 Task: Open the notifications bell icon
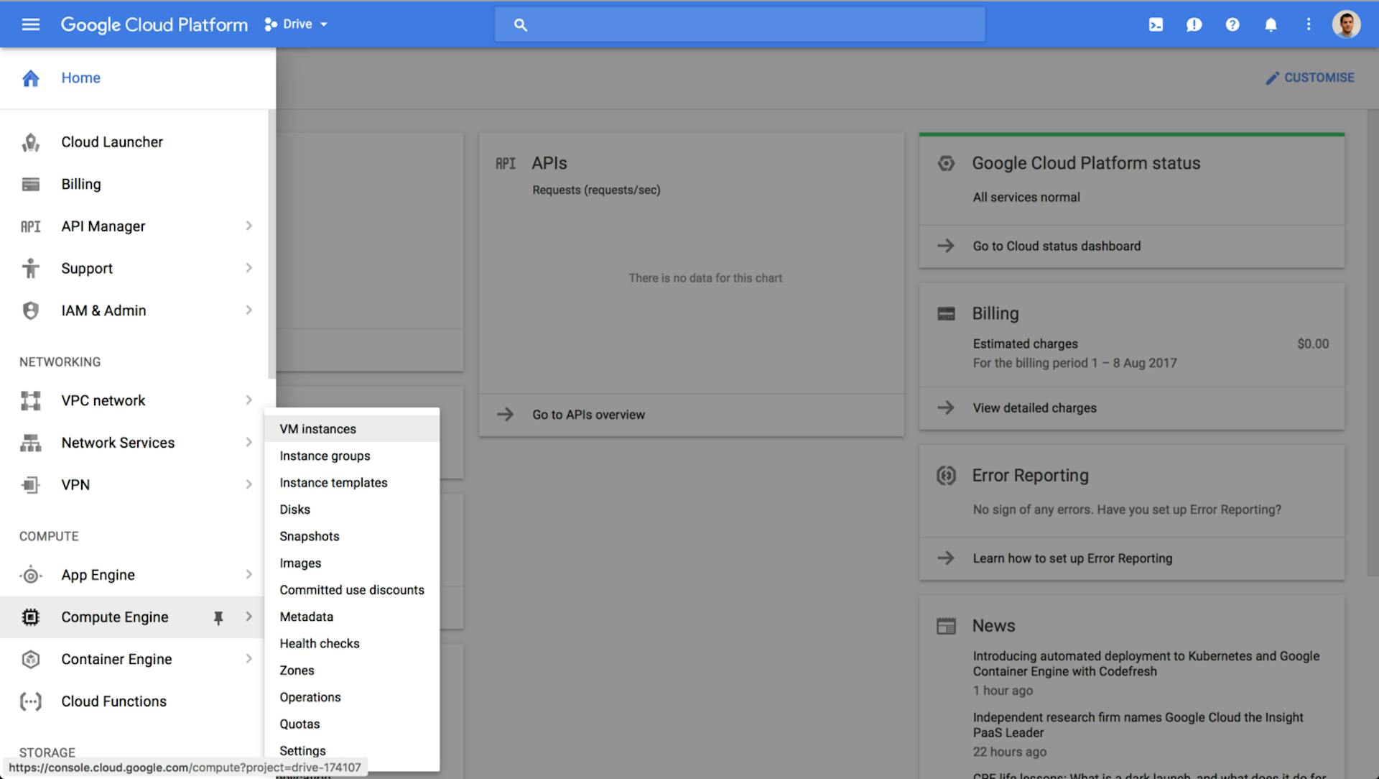[x=1270, y=24]
